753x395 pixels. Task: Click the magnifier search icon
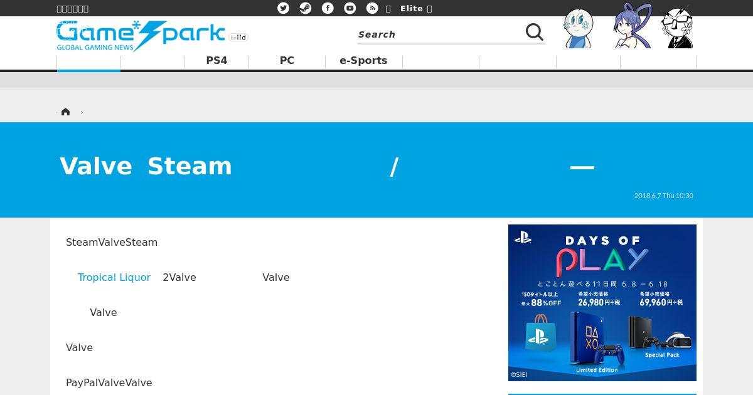coord(535,32)
